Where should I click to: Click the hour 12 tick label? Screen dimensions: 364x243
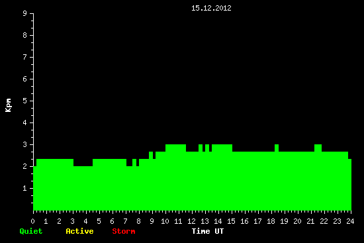click(x=191, y=221)
